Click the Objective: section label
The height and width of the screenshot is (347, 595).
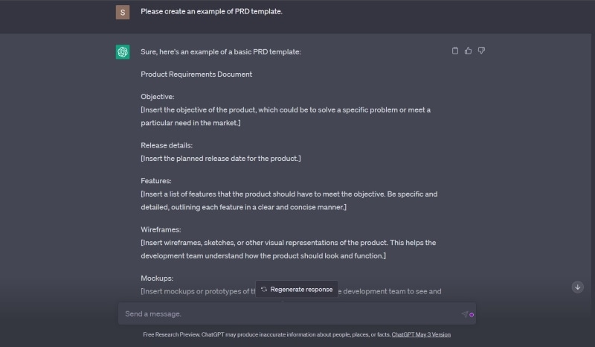(x=158, y=97)
